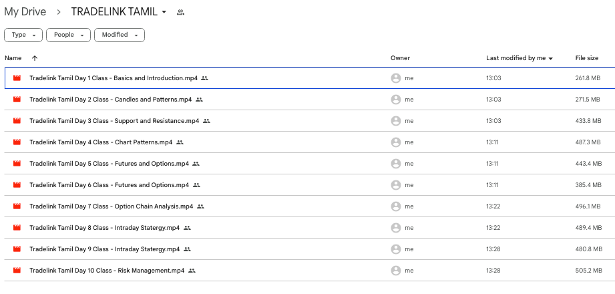Open the People filter dropdown
The height and width of the screenshot is (294, 615).
tap(69, 35)
